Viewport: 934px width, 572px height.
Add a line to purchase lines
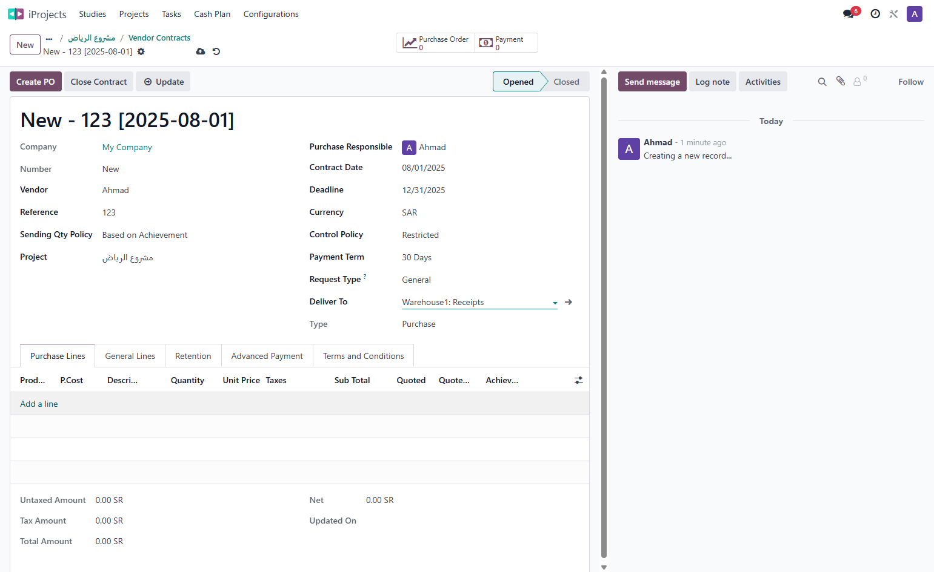(39, 404)
